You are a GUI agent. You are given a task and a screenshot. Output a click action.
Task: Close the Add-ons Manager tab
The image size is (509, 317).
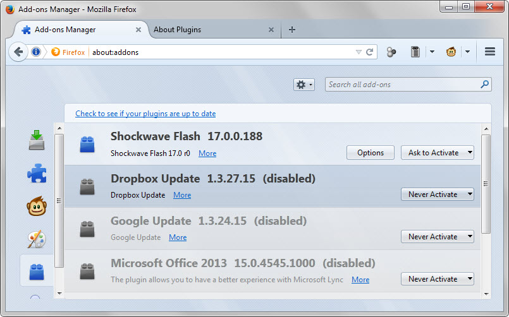point(138,30)
